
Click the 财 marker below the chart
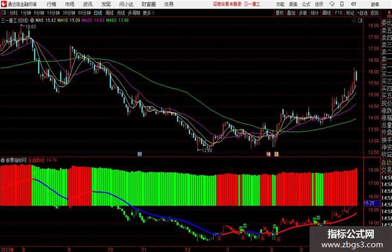139,154
